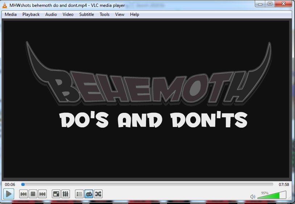Open the Audio menu
The image size is (295, 204).
(51, 14)
